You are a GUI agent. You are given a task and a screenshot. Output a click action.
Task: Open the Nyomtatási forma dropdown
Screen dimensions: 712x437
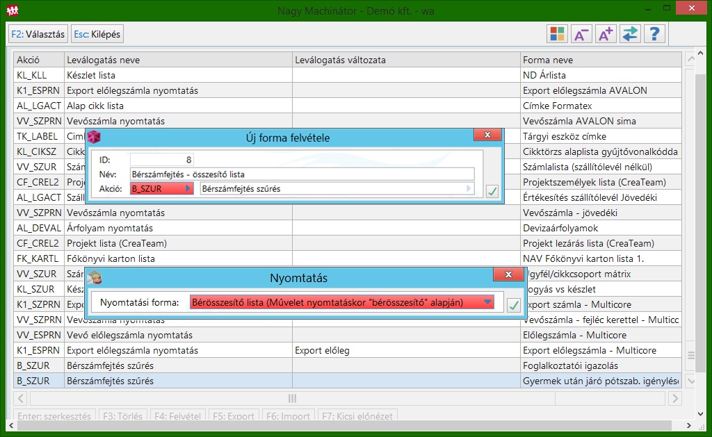click(x=487, y=302)
